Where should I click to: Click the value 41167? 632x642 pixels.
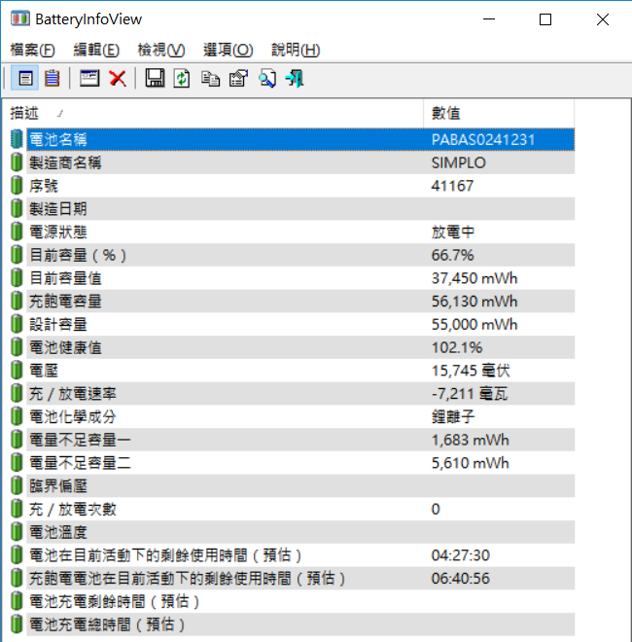tap(452, 186)
